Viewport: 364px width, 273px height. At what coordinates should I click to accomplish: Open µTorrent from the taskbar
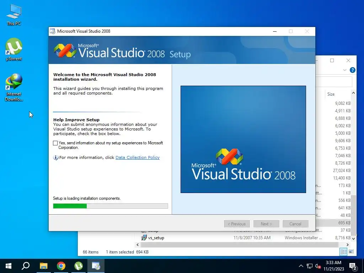79,266
